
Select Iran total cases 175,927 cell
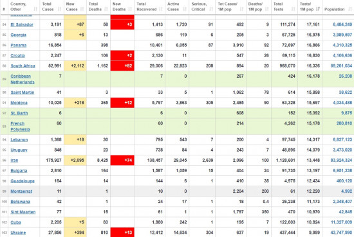pyautogui.click(x=51, y=161)
